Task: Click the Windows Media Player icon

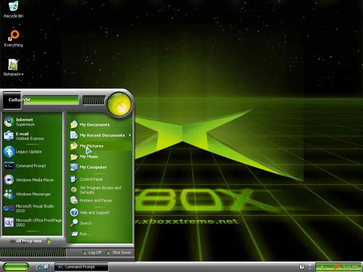Action: click(9, 180)
